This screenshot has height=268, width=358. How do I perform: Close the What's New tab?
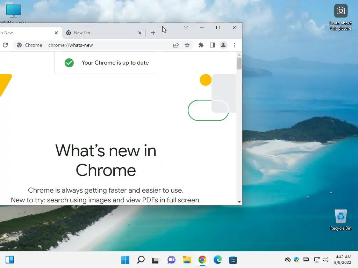tap(56, 33)
